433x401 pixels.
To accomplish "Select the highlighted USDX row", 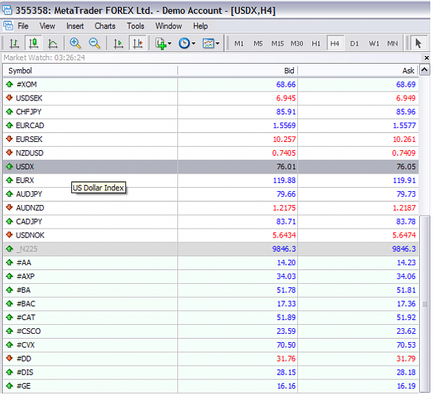I will pyautogui.click(x=211, y=167).
